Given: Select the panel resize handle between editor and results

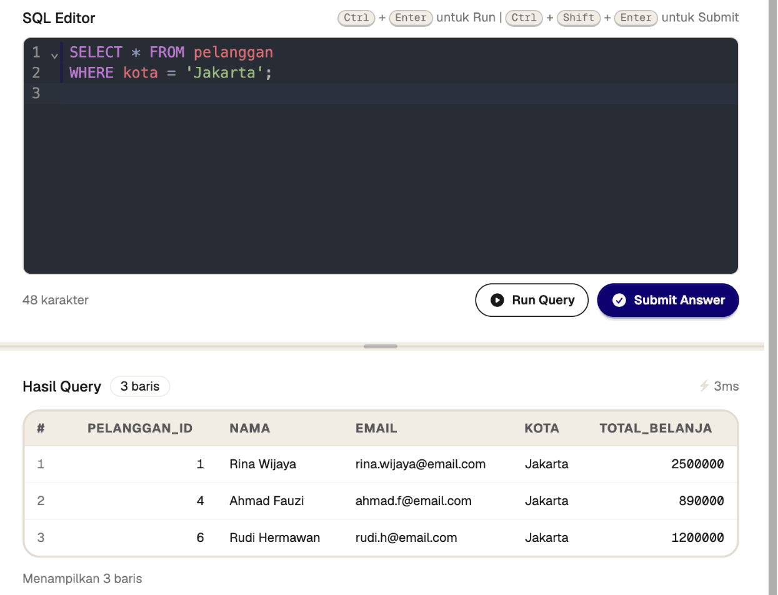Looking at the screenshot, I should coord(381,346).
